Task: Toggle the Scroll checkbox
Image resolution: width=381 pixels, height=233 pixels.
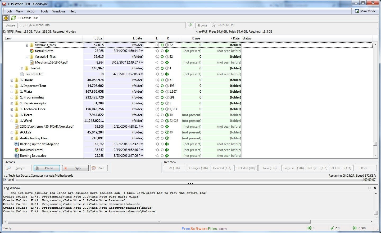Action: point(5,180)
